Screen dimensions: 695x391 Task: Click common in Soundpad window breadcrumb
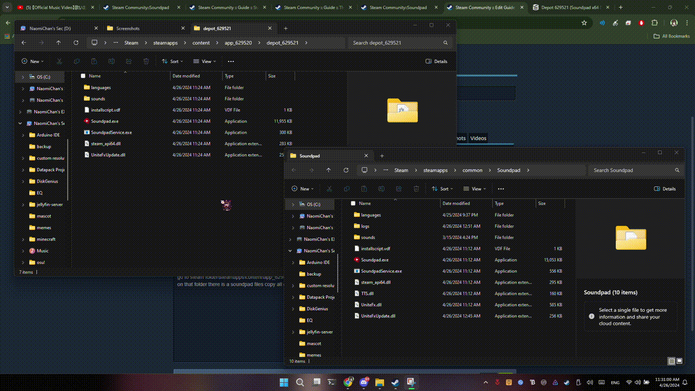tap(472, 170)
